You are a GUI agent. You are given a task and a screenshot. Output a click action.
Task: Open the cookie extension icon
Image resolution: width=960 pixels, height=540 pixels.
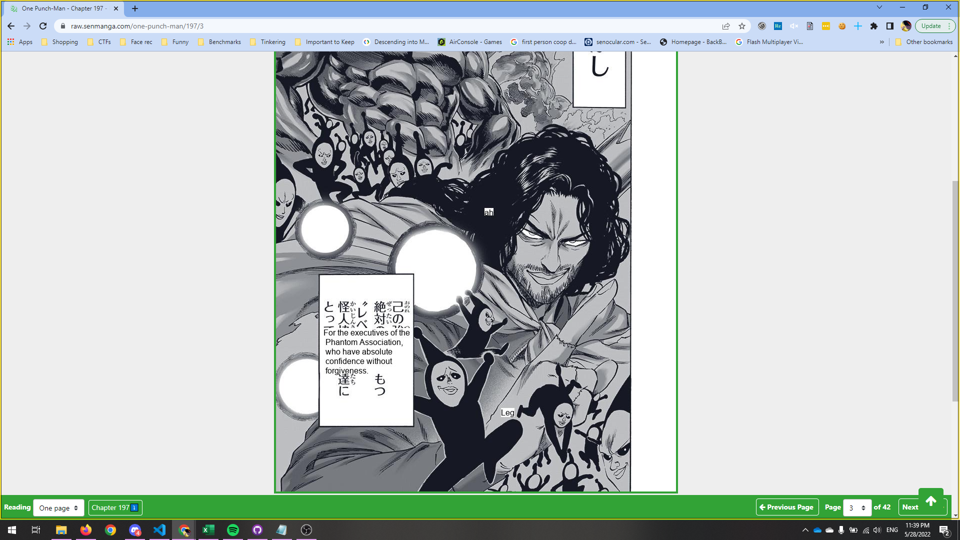pyautogui.click(x=842, y=26)
